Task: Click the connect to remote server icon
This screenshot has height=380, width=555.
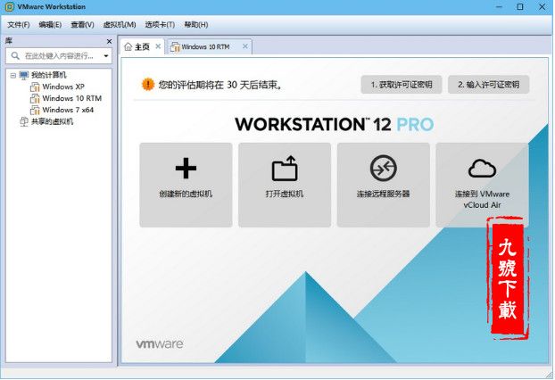Action: coord(382,169)
